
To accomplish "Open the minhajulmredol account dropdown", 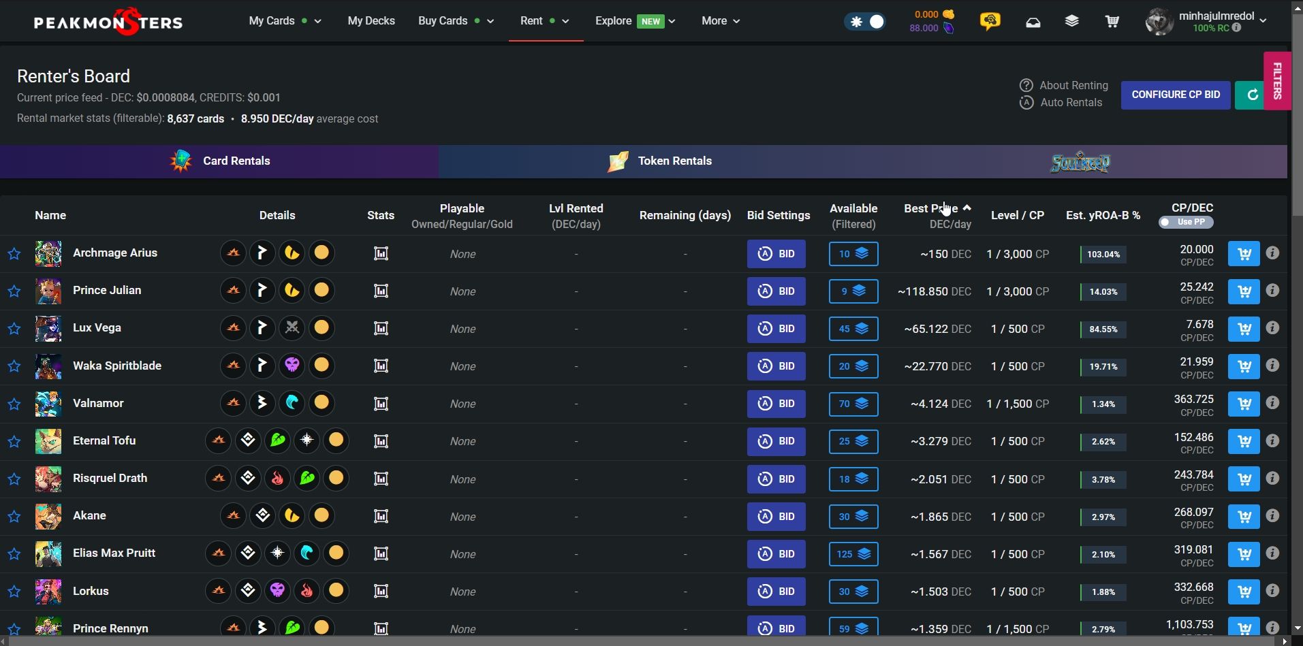I will pos(1206,21).
